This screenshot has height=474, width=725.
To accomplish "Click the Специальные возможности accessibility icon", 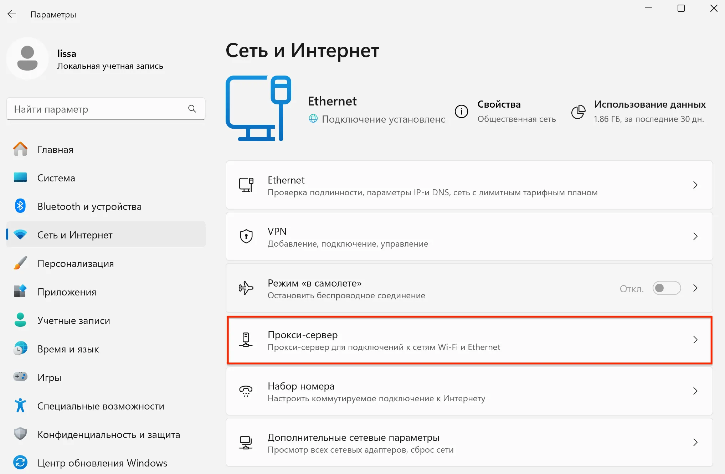I will click(20, 406).
